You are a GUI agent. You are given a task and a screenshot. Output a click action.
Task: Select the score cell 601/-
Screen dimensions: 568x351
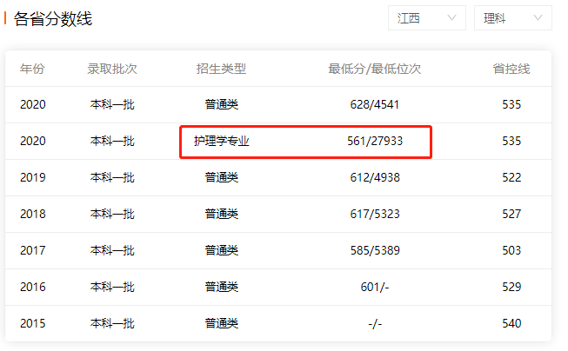point(375,287)
